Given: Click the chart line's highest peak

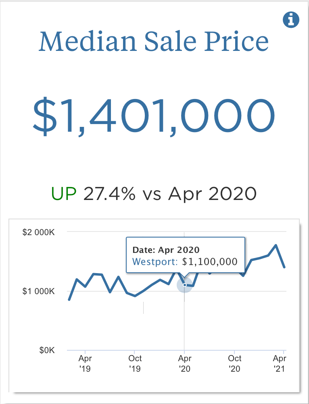Looking at the screenshot, I should tap(276, 245).
